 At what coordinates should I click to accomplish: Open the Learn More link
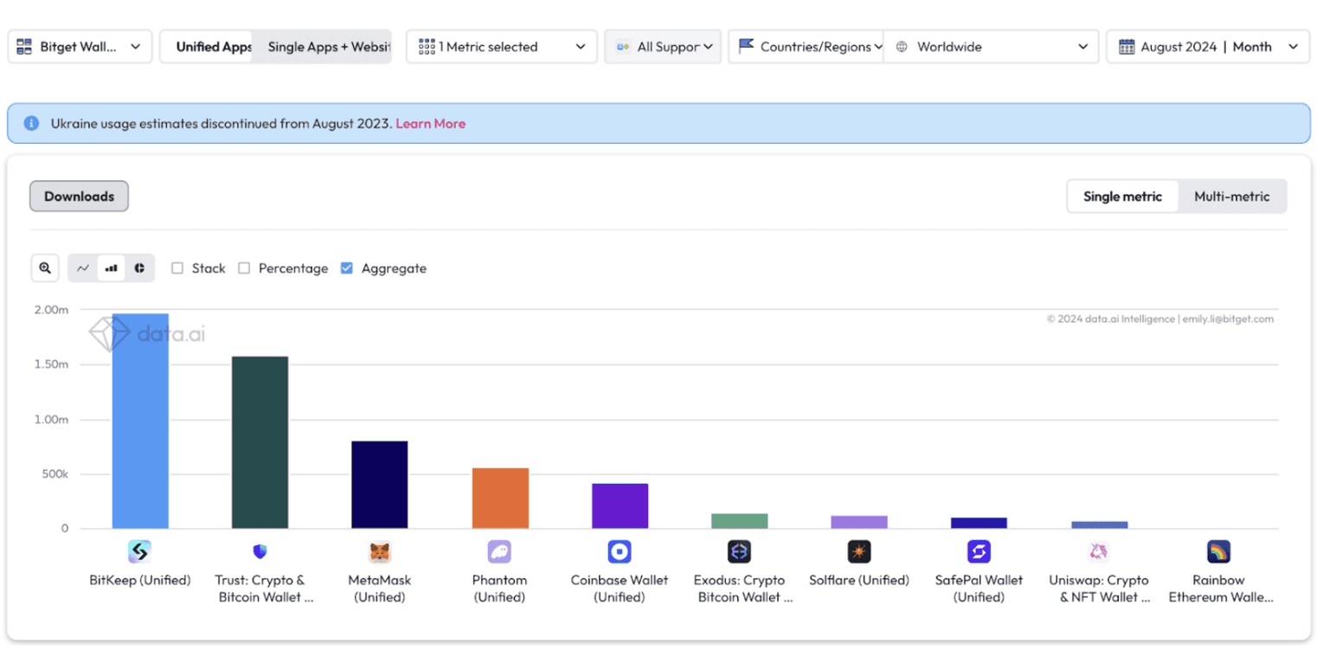click(x=430, y=124)
